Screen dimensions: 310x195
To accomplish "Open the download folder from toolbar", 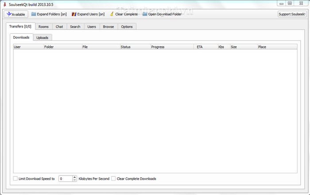I will (x=162, y=14).
